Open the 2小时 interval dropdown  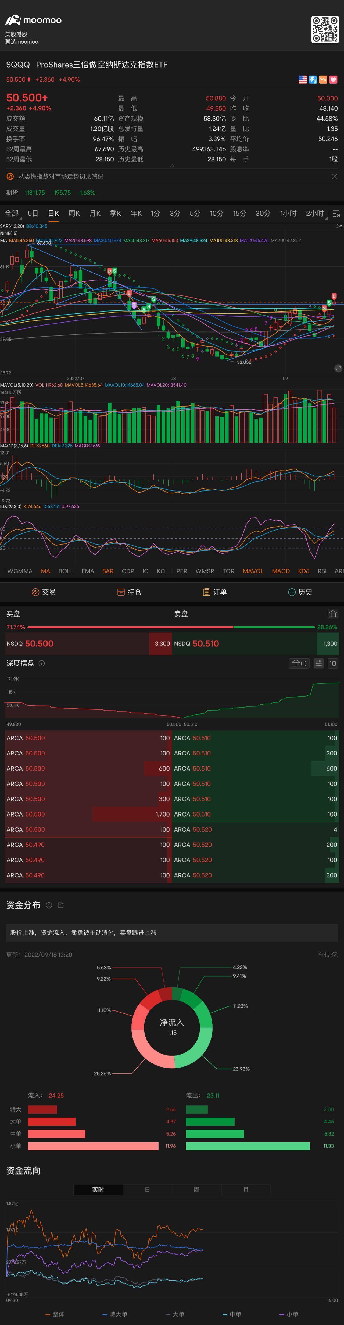point(316,213)
